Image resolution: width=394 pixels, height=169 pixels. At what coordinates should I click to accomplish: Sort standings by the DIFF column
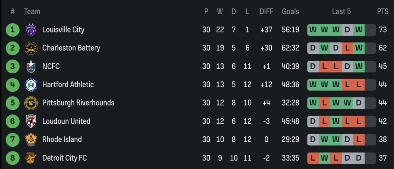[266, 12]
